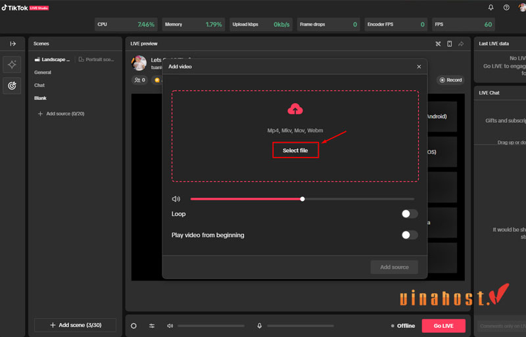Open the target goals sidebar icon
Image resolution: width=526 pixels, height=337 pixels.
coord(12,85)
